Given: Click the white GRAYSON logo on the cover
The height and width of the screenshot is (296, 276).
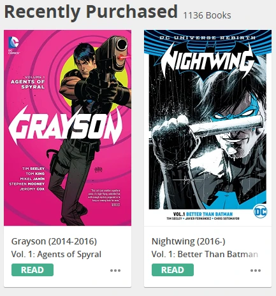Looking at the screenshot, I should 66,125.
